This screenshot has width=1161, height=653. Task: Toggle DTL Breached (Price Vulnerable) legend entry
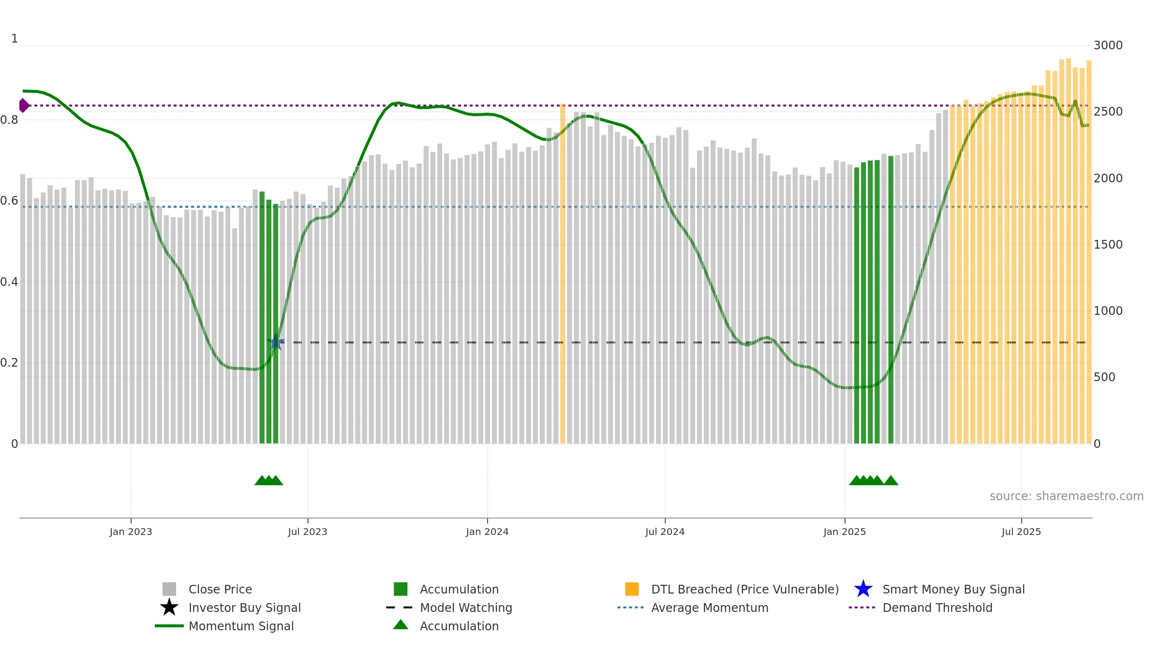coord(745,589)
